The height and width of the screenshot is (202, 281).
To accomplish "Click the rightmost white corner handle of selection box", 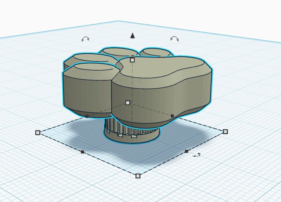I will pos(225,132).
